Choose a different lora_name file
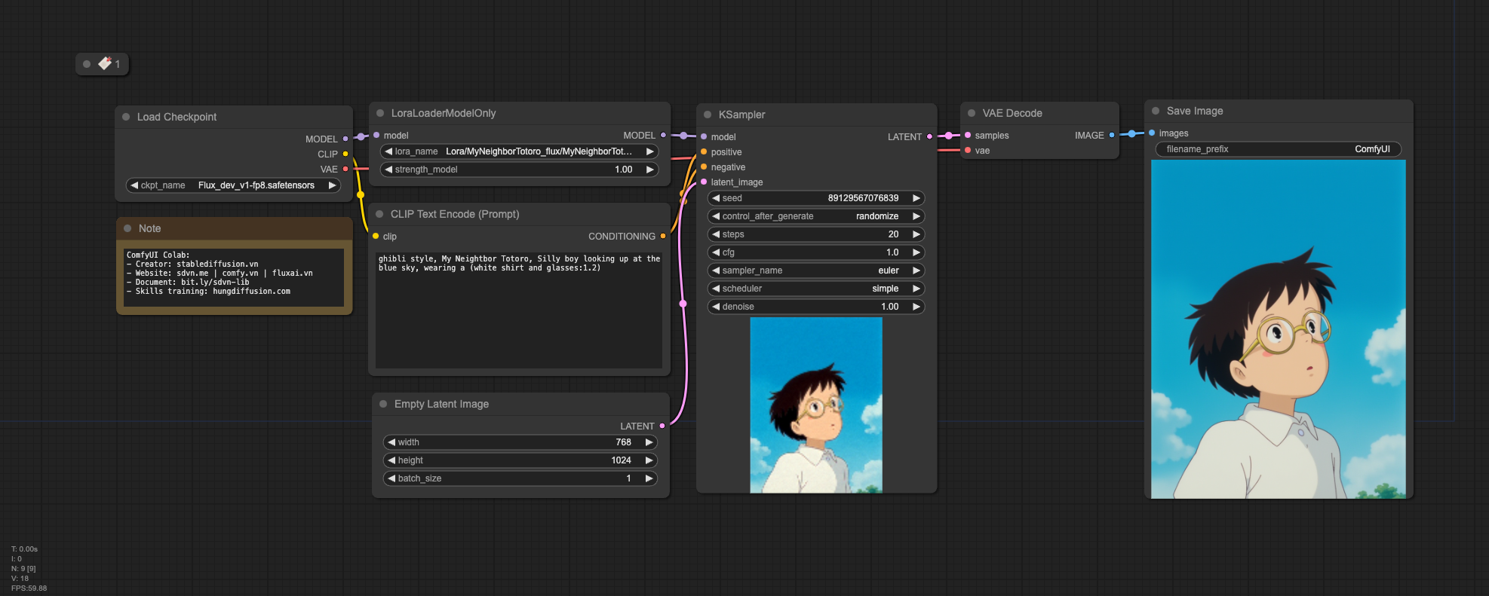 [x=519, y=151]
